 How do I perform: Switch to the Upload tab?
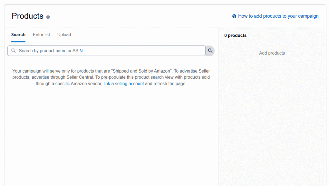(64, 35)
